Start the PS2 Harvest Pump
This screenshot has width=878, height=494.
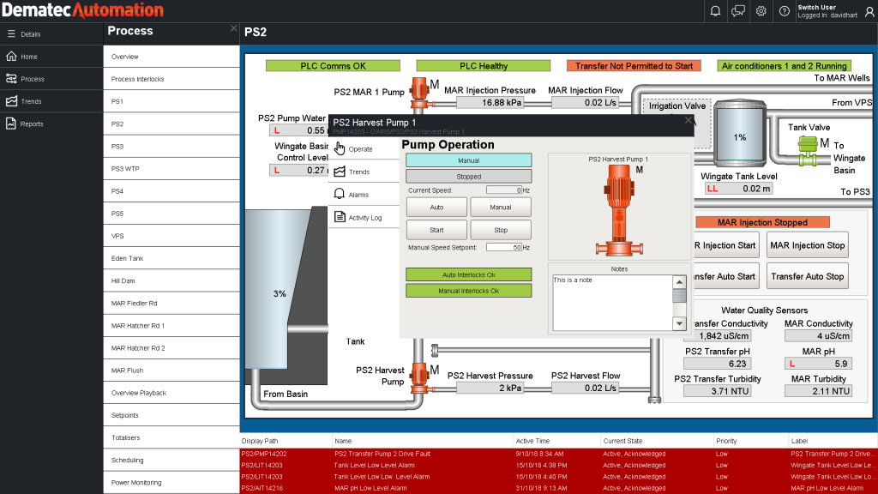(436, 229)
